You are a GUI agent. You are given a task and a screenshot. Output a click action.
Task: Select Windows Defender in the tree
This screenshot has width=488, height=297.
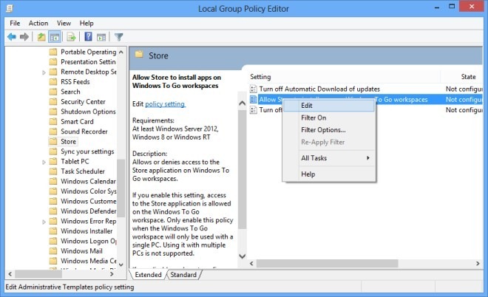coord(89,211)
